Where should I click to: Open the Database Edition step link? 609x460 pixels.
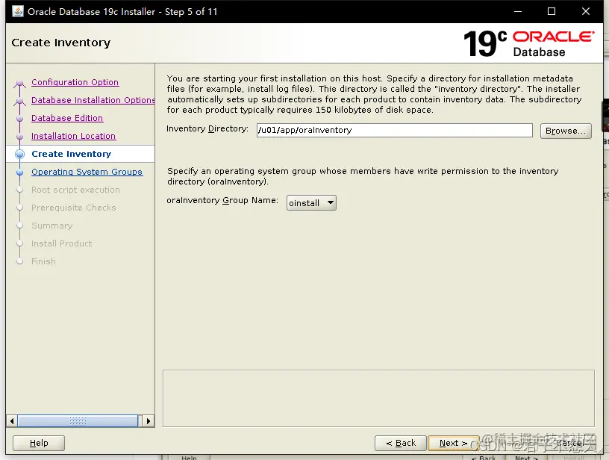[x=67, y=118]
